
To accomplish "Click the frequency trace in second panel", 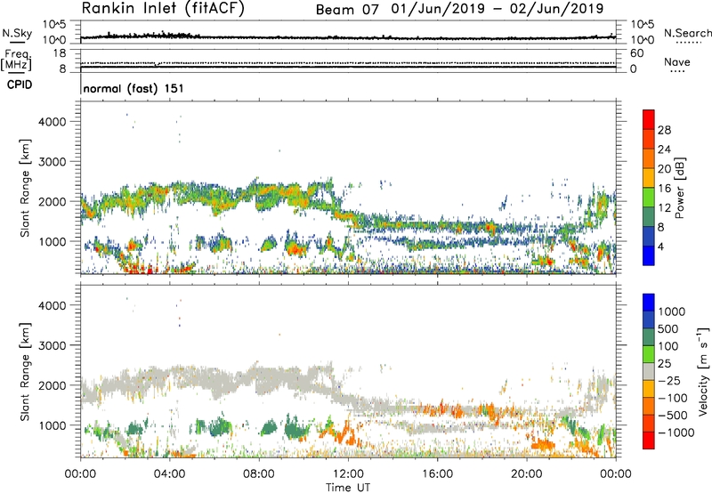I will [x=348, y=67].
